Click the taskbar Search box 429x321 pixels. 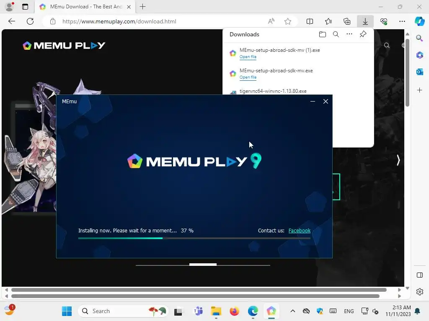(123, 311)
